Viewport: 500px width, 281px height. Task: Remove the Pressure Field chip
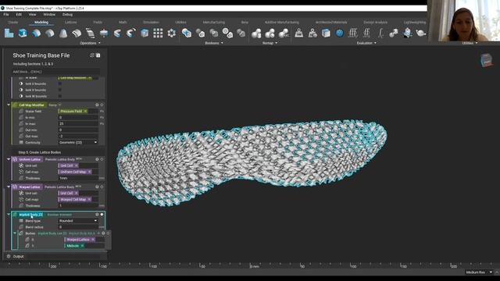pos(85,111)
